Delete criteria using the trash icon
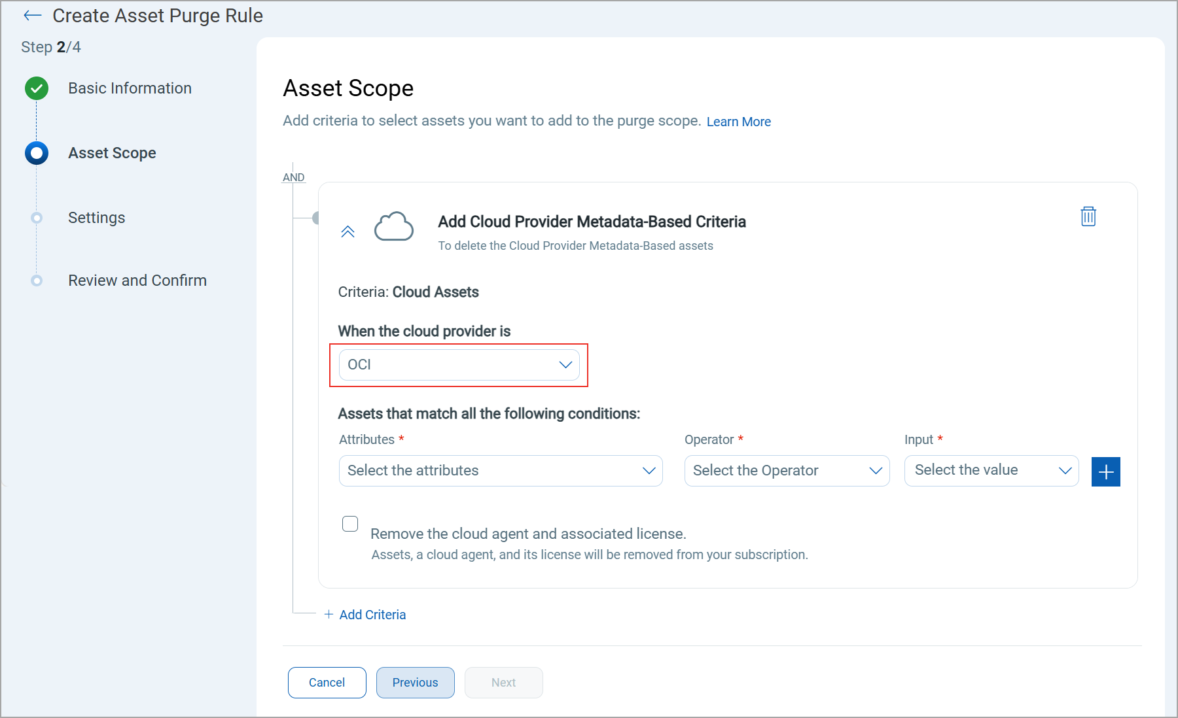Screen dimensions: 1178x718 click(x=1088, y=216)
